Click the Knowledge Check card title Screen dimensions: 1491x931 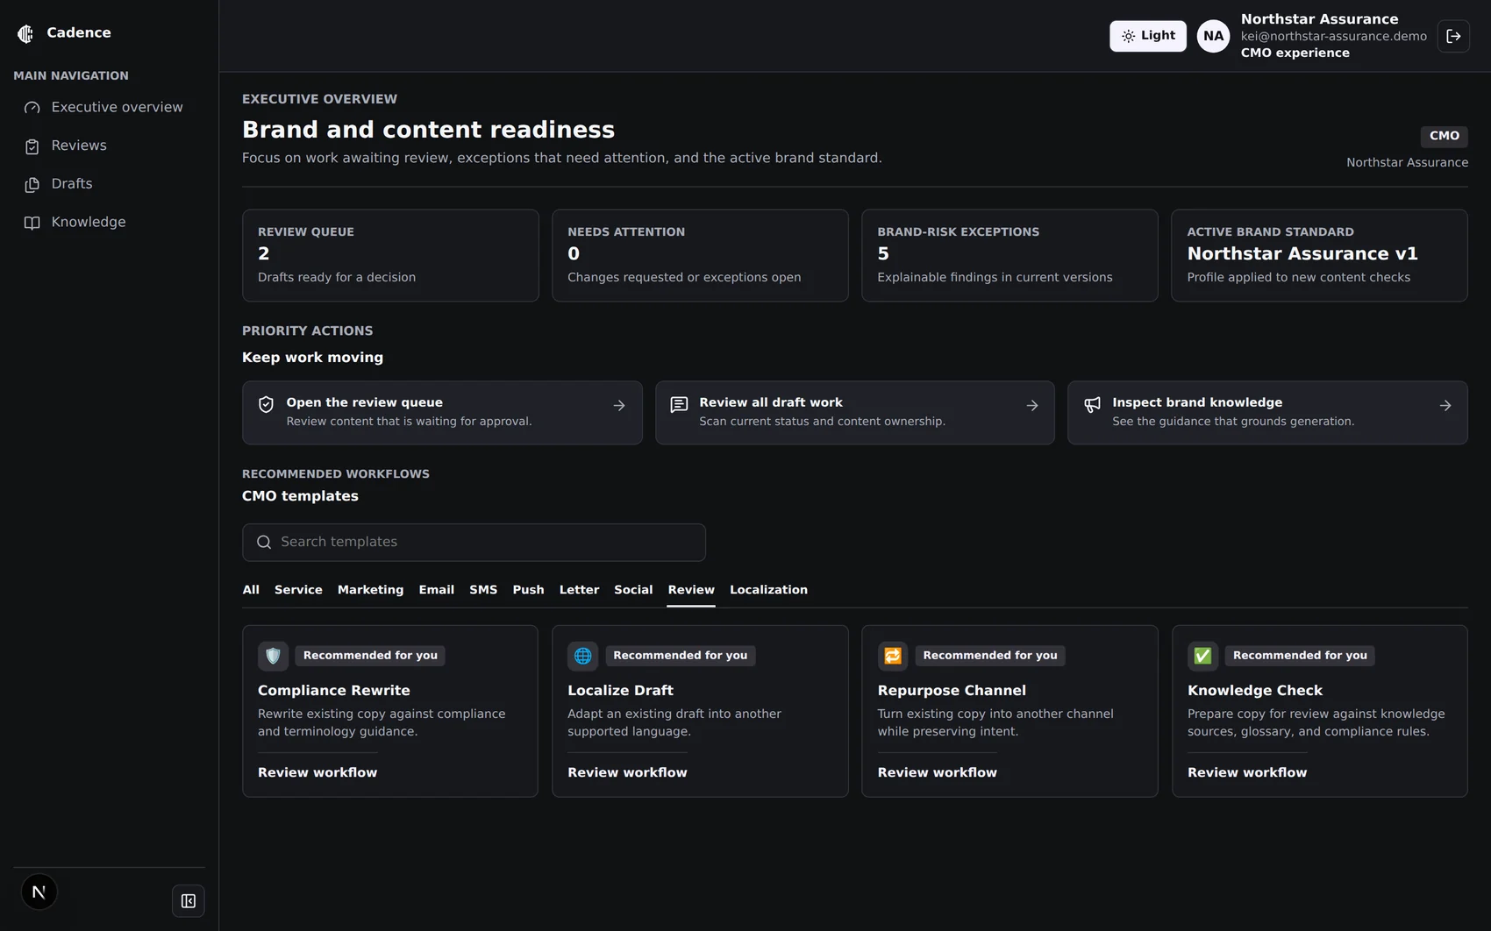[x=1255, y=691]
